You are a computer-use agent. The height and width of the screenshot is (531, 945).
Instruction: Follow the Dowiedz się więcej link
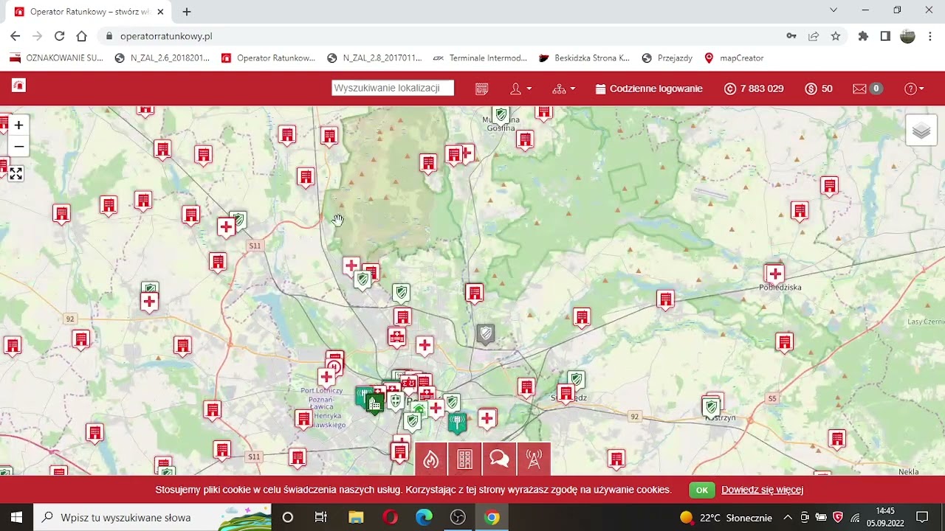[x=762, y=490]
